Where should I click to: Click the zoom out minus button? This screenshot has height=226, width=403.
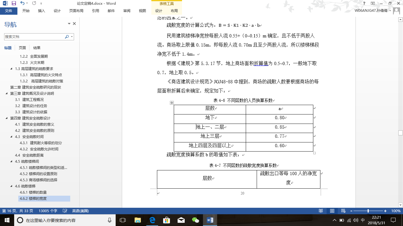351,211
